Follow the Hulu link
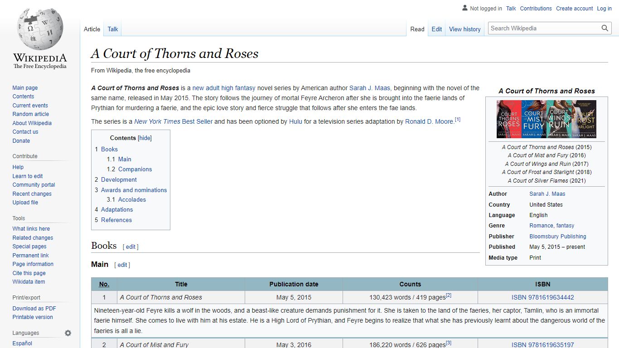 295,121
